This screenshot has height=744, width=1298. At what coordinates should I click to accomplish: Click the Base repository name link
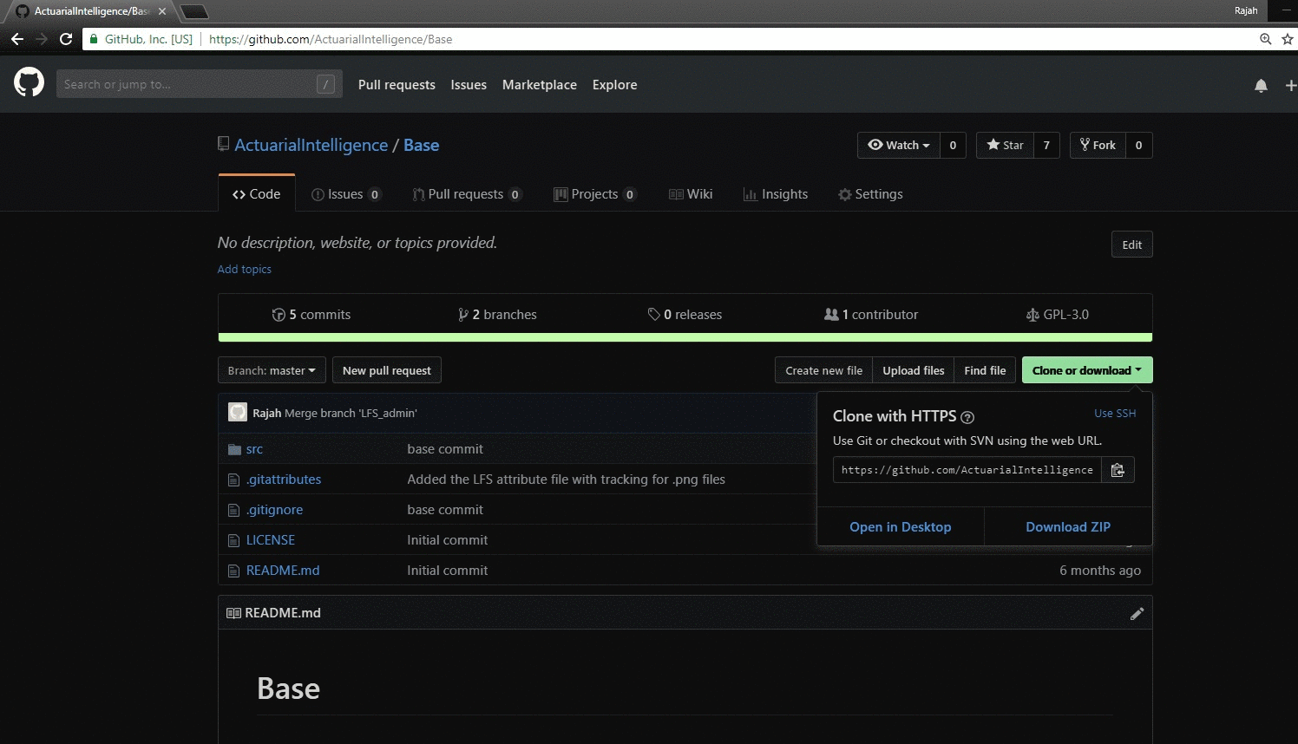[422, 145]
